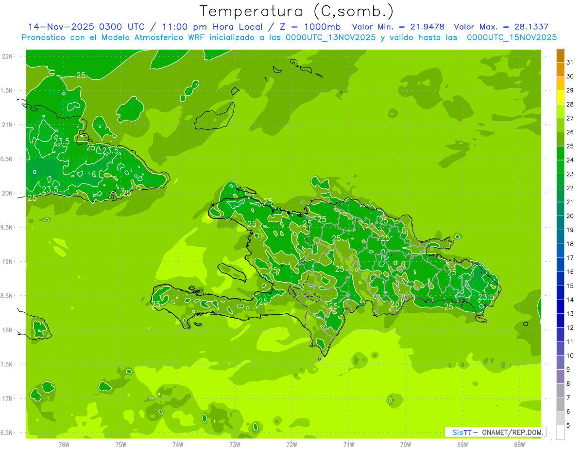Pick the green swatch between legend values 23 and 24
The height and width of the screenshot is (451, 583).
560,167
